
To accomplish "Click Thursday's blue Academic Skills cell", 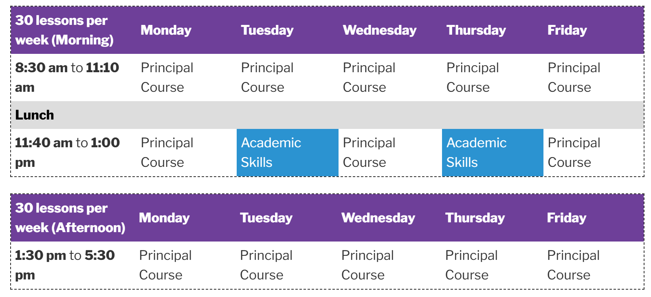I will (492, 153).
